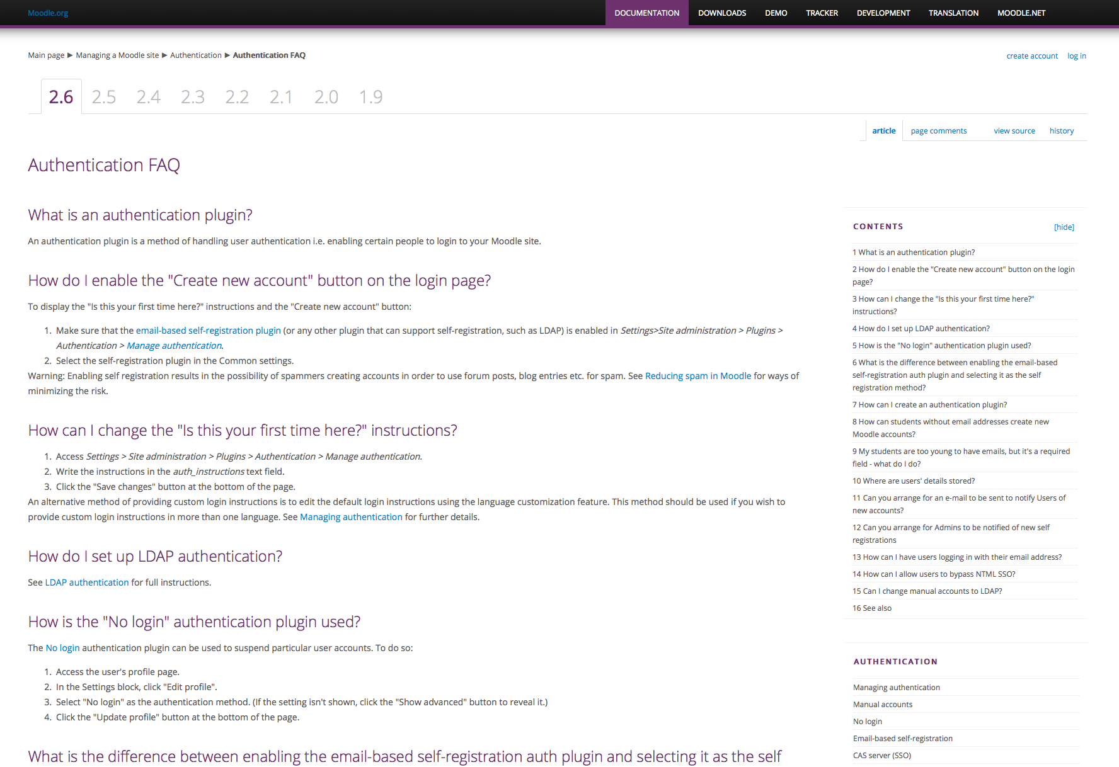Screen dimensions: 1119x767
Task: Select the article tab
Action: [883, 131]
